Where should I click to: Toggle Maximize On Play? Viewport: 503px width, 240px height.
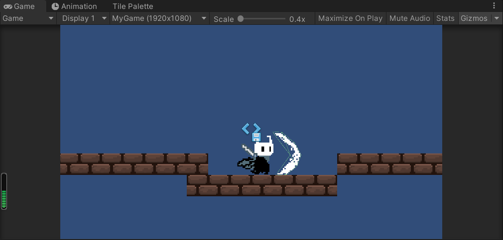(x=350, y=18)
